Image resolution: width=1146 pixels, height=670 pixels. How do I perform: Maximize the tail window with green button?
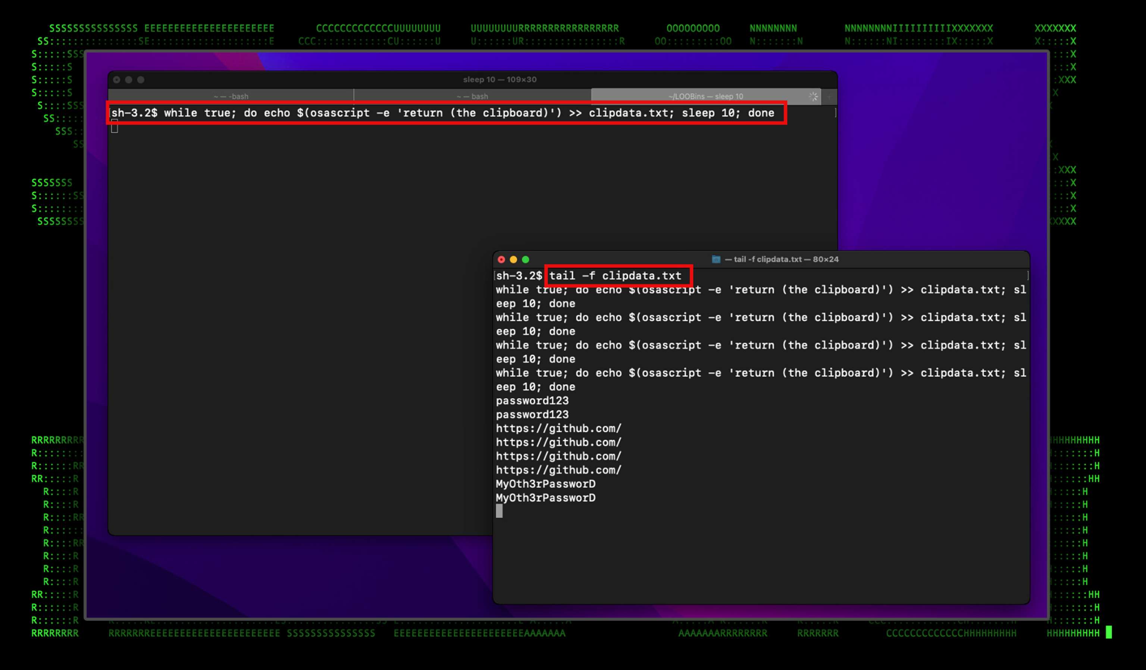click(x=526, y=259)
